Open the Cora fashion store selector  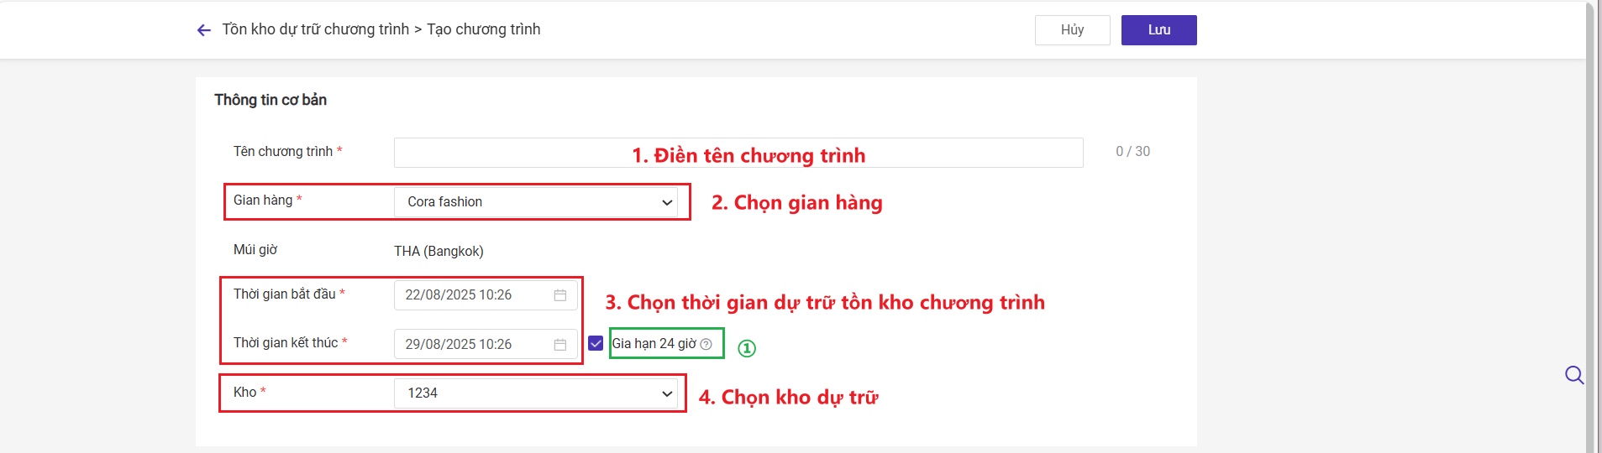coord(536,202)
